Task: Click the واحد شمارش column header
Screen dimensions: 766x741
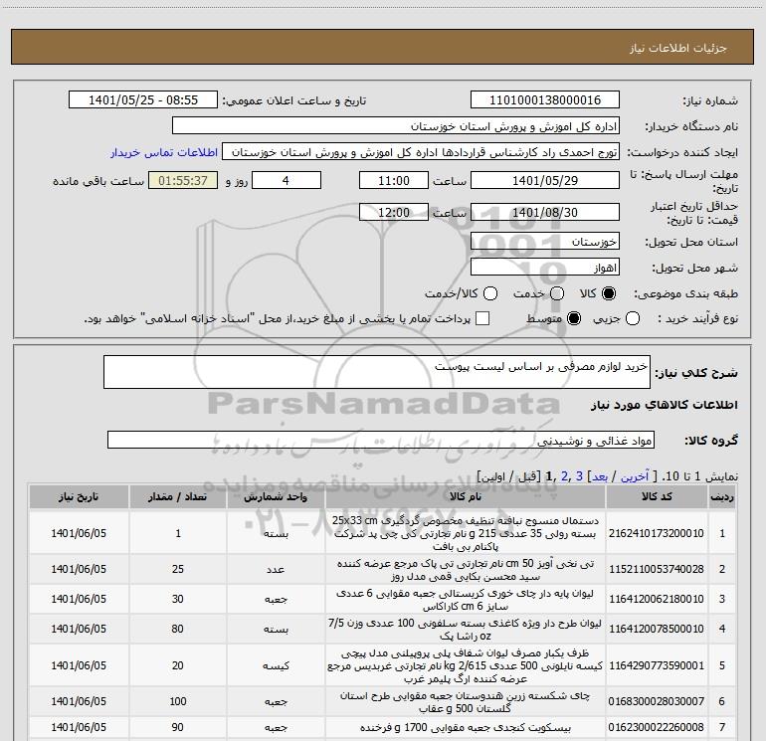Action: coord(276,496)
